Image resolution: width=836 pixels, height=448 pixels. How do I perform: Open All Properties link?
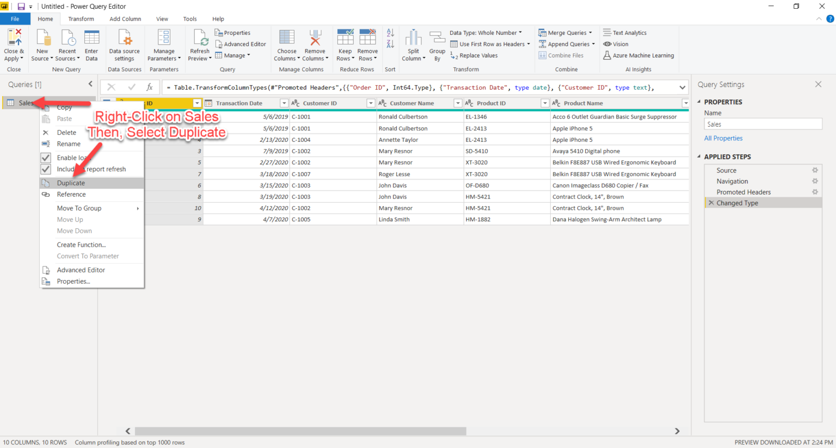click(x=723, y=138)
